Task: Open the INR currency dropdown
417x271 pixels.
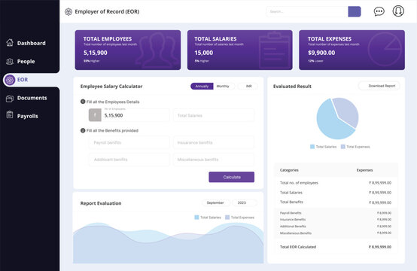Action: (248, 86)
